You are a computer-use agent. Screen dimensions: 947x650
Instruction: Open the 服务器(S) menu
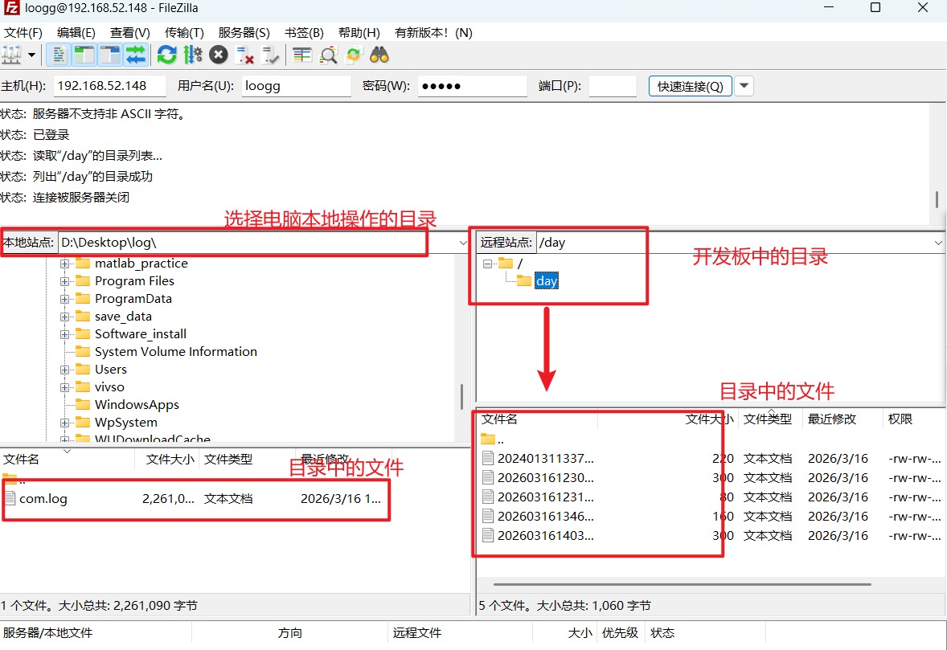pos(244,33)
